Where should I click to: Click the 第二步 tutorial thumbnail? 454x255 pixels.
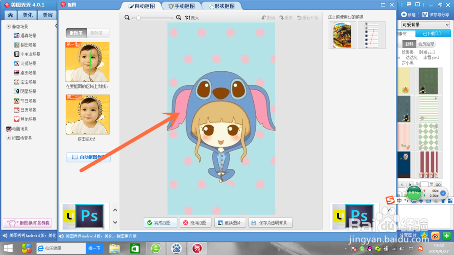coord(88,114)
